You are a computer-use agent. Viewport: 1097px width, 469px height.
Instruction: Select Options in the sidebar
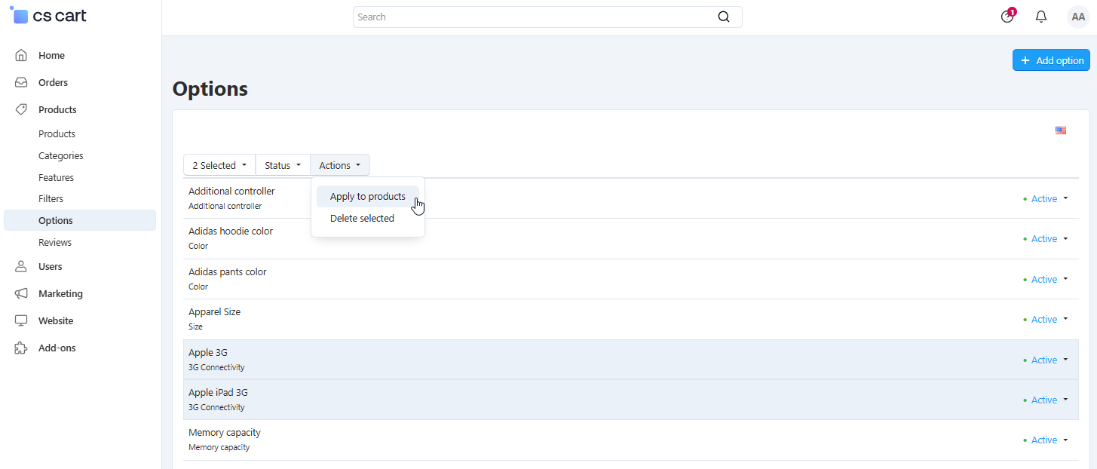coord(80,220)
